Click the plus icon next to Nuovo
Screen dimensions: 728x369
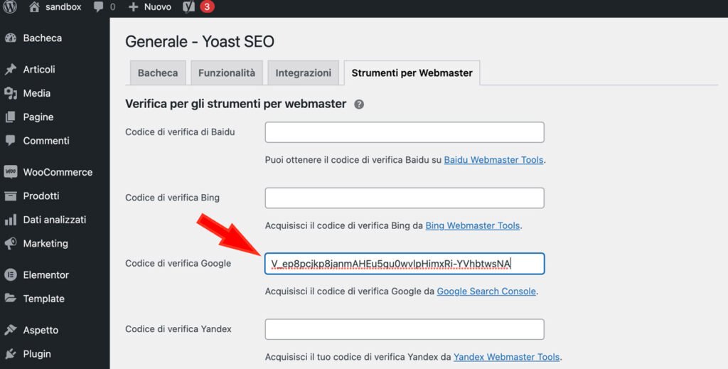point(133,7)
